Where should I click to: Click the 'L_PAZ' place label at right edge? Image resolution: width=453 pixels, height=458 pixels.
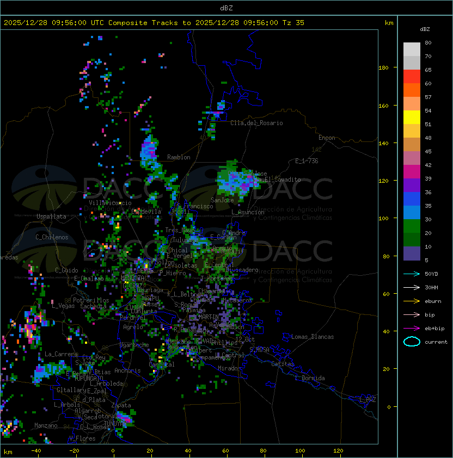[368, 400]
